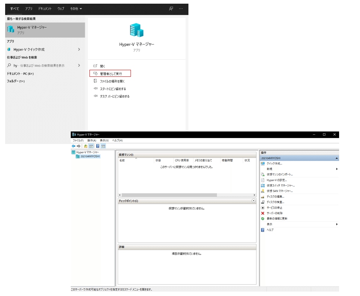
Task: Sort by 状態 column header
Action: 164,160
